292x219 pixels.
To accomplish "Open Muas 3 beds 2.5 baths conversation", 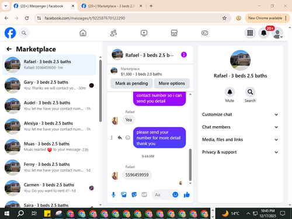I will pyautogui.click(x=49, y=147).
